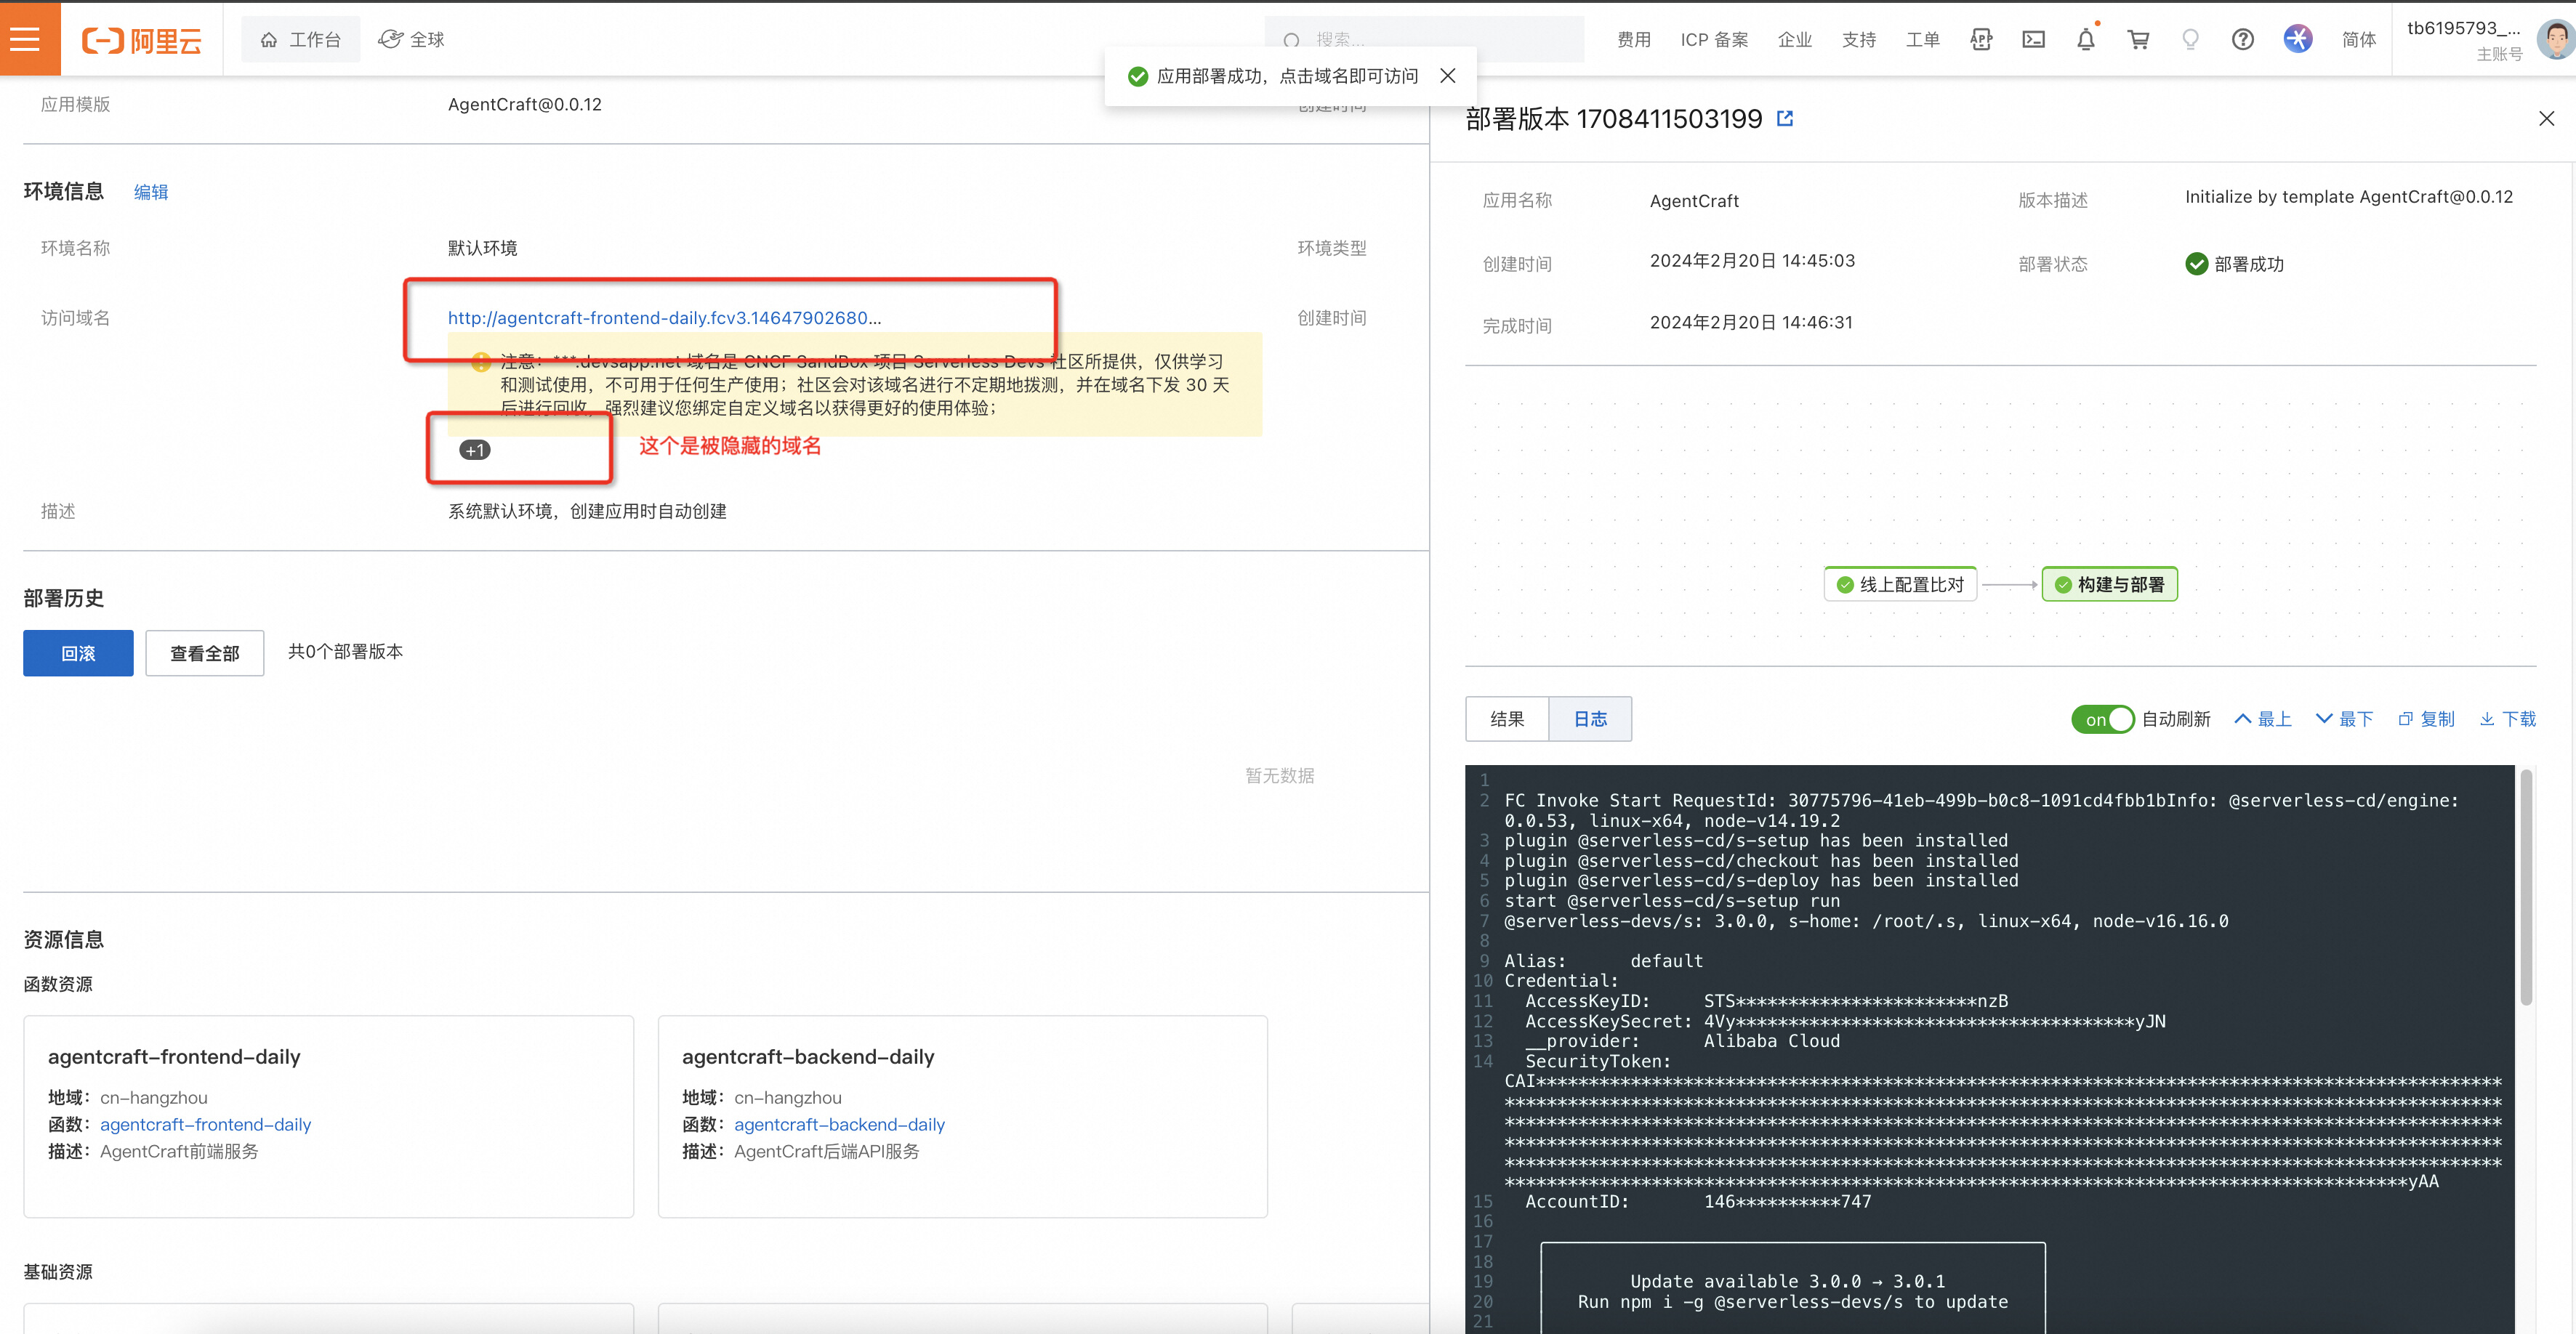Click the log panel vertical scrollbar
2576x1334 pixels.
coord(2526,887)
